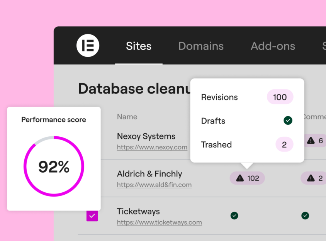Open the https://www.nexoy.com link
Viewport: 326px width, 241px height.
[x=152, y=147]
